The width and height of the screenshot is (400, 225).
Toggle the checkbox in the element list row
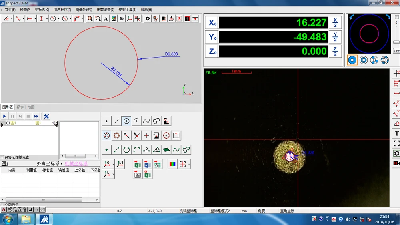[56, 123]
